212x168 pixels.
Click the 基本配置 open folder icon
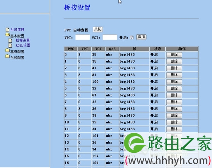click(x=7, y=35)
